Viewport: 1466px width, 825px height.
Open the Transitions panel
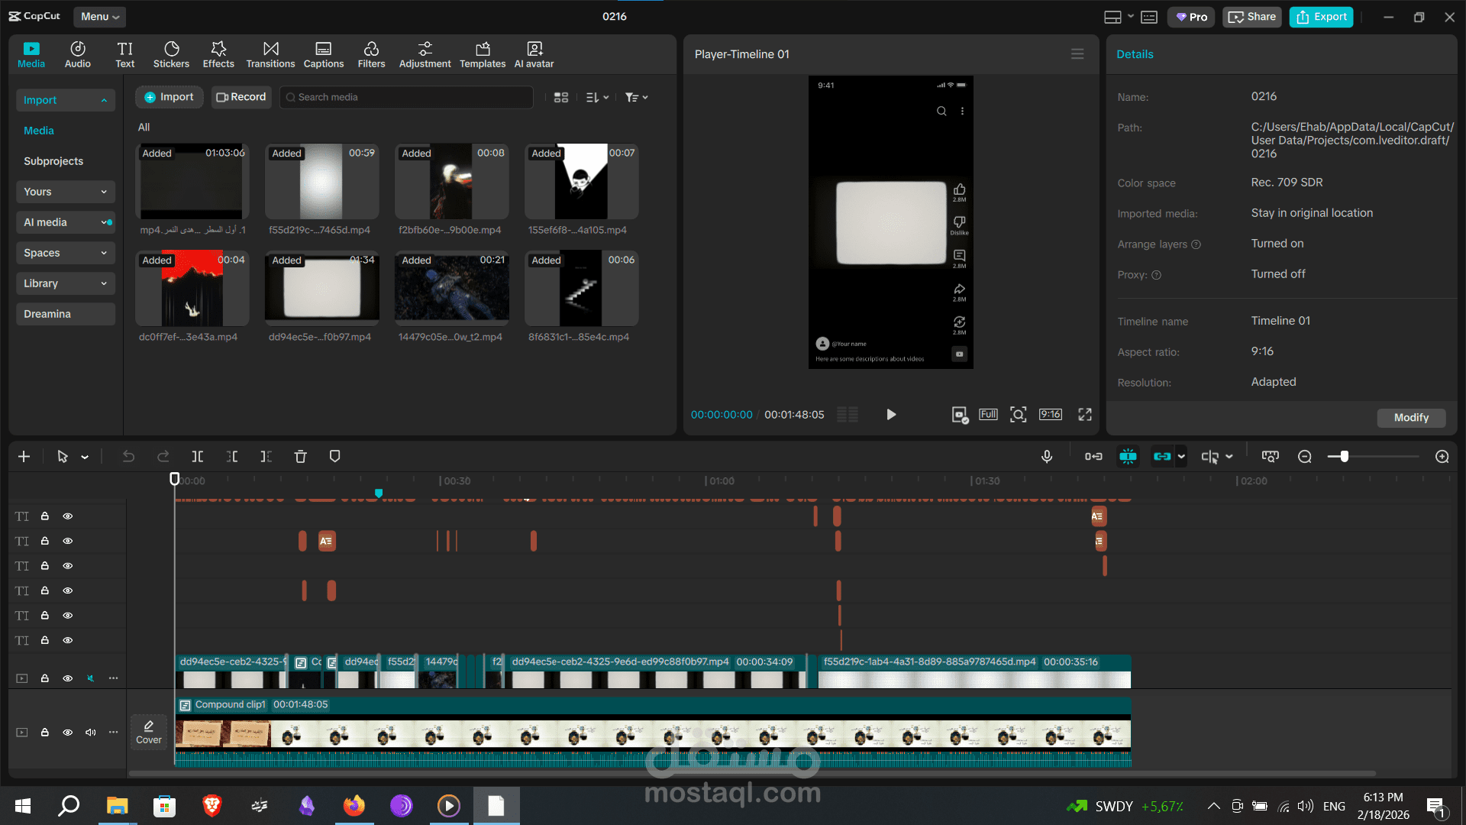pyautogui.click(x=270, y=54)
